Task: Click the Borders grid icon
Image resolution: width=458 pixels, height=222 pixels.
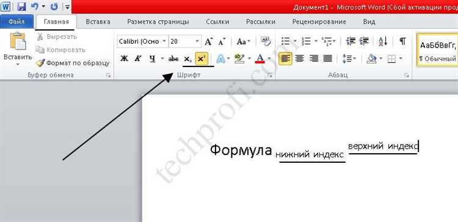Action: point(391,59)
